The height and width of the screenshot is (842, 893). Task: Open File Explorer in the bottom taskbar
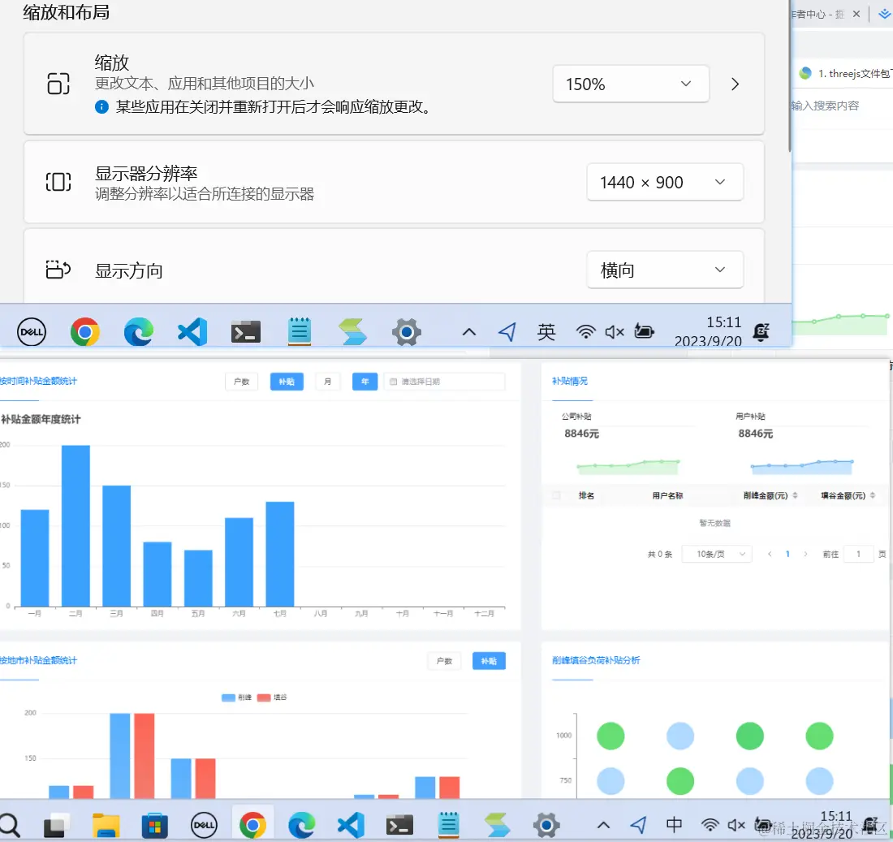click(106, 825)
